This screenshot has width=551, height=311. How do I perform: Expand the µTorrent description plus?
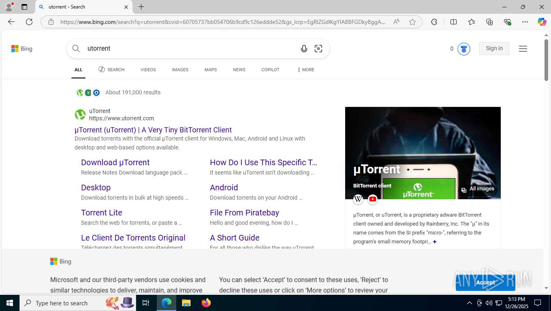click(435, 242)
